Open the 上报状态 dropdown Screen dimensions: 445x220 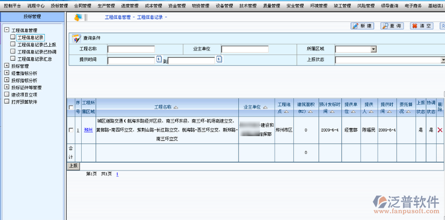[443, 60]
